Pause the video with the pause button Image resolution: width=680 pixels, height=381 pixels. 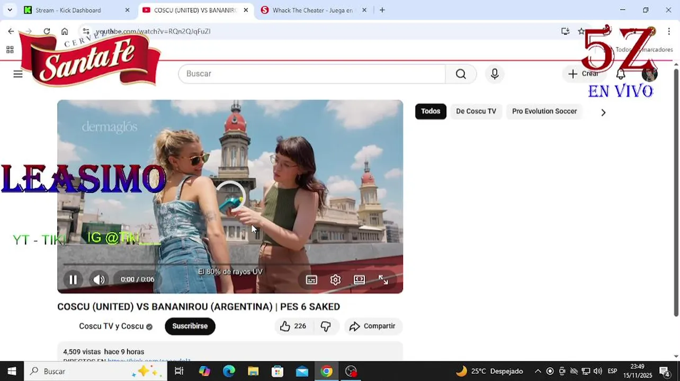pyautogui.click(x=73, y=279)
